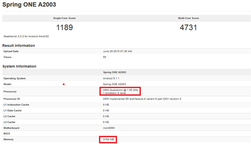Viewport: 251px width, 144px height.
Task: Select the Multi-Core Score column header
Action: tap(188, 18)
